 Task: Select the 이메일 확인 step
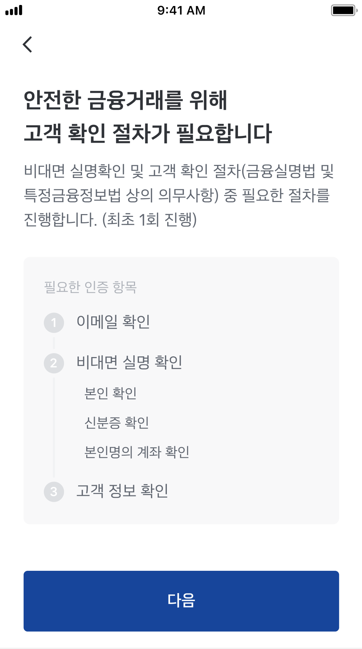click(113, 322)
